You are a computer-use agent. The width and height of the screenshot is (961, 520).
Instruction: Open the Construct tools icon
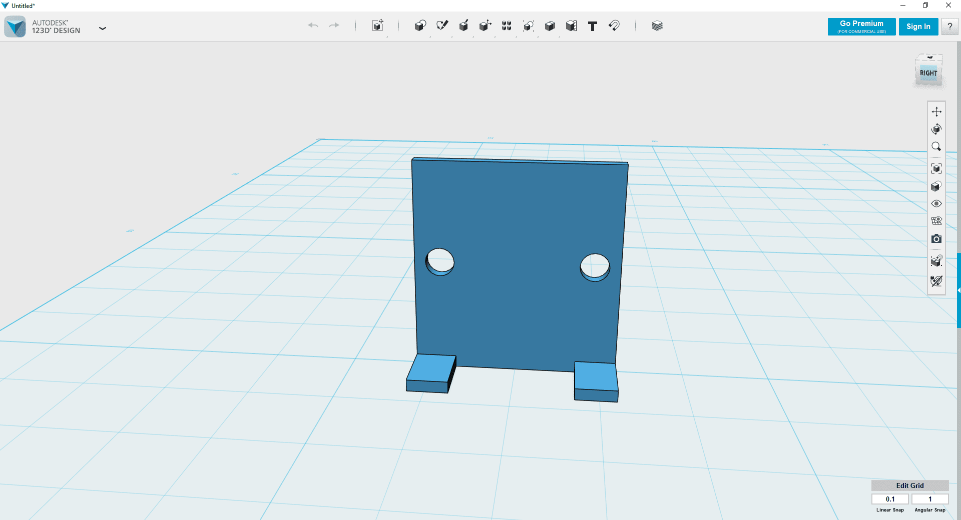coord(464,25)
